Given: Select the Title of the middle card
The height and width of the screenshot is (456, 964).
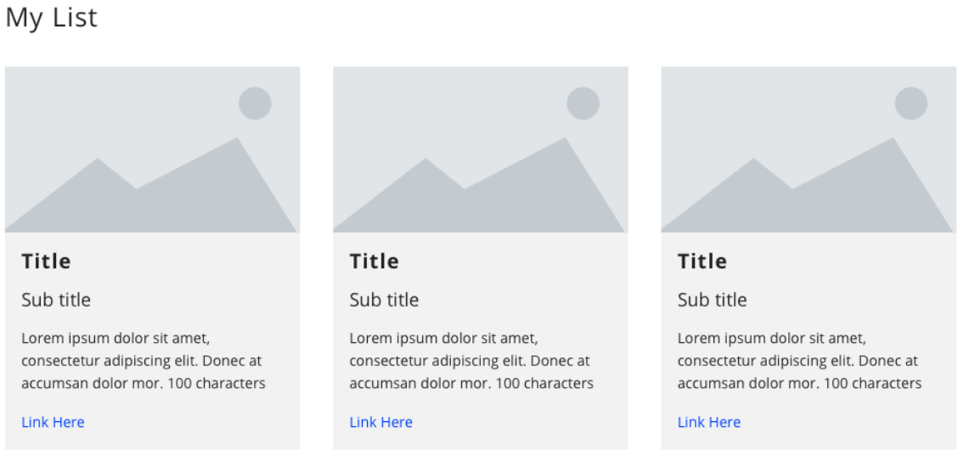Looking at the screenshot, I should (374, 262).
